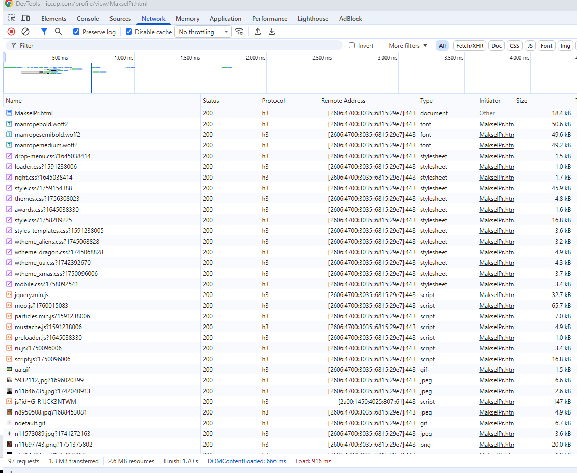The image size is (577, 473).
Task: Uncheck the Preserve log checkbox
Action: coord(76,32)
